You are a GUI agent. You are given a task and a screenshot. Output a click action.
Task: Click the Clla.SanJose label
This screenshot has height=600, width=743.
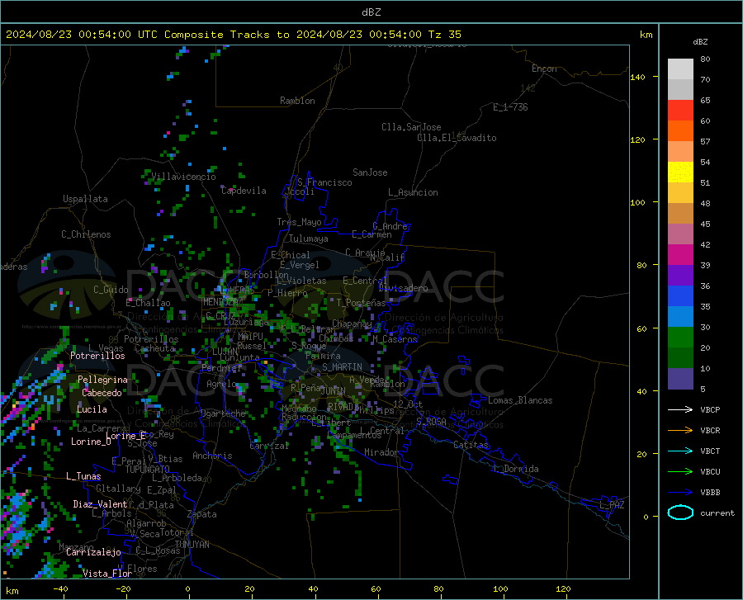(411, 127)
